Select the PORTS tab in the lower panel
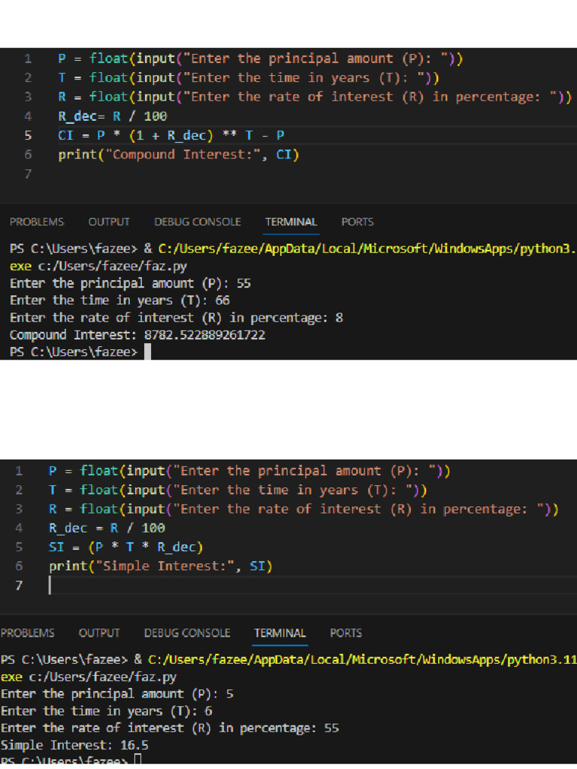This screenshot has width=577, height=769. (346, 633)
